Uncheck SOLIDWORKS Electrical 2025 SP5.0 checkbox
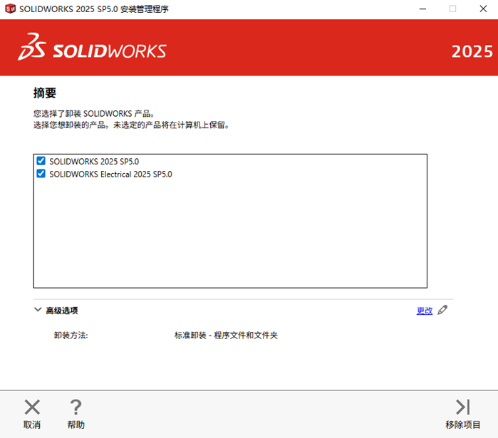498x438 pixels. coord(41,174)
